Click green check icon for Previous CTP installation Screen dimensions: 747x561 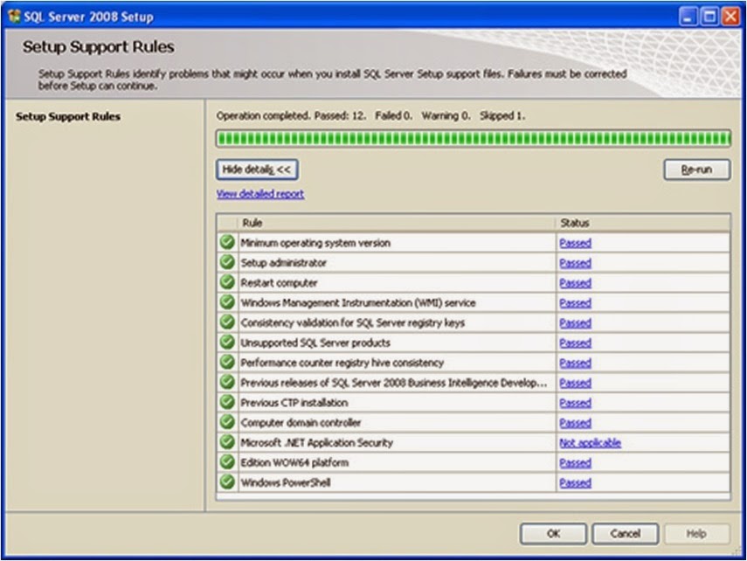(x=227, y=402)
